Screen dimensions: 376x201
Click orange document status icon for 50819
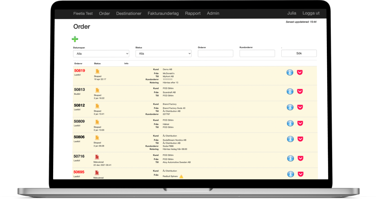click(x=97, y=71)
